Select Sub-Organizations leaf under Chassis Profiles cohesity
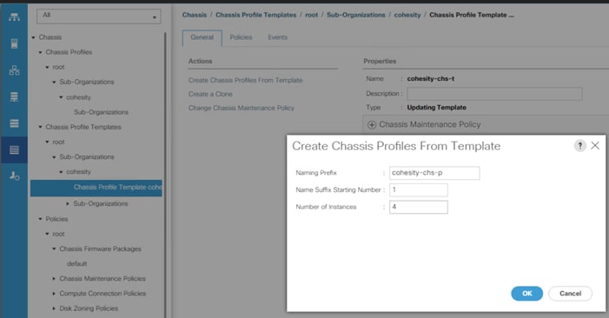Viewport: 609px width, 318px height. pos(101,112)
